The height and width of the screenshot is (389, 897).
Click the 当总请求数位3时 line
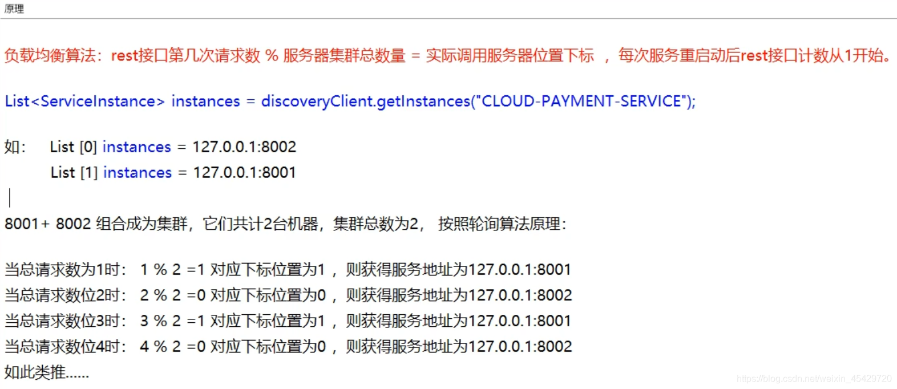coord(288,321)
